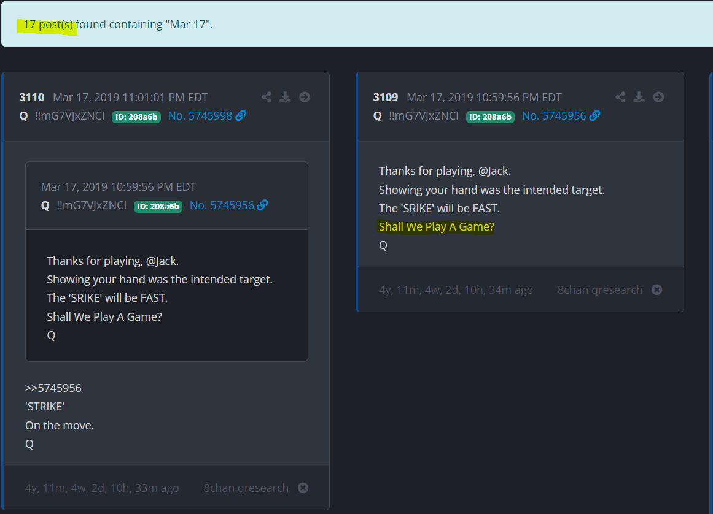
Task: Click the chain-link icon beside No. 5745998
Action: point(241,116)
